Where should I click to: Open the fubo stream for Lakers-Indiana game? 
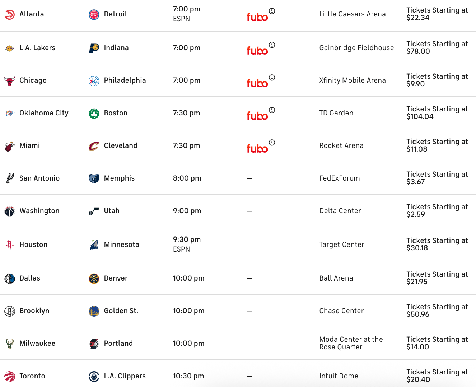[257, 51]
